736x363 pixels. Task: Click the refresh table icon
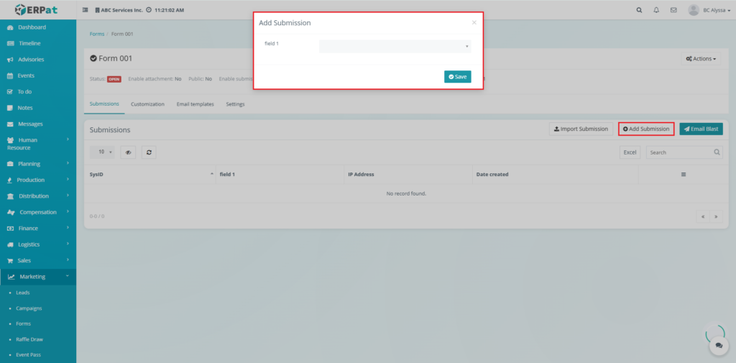[149, 152]
